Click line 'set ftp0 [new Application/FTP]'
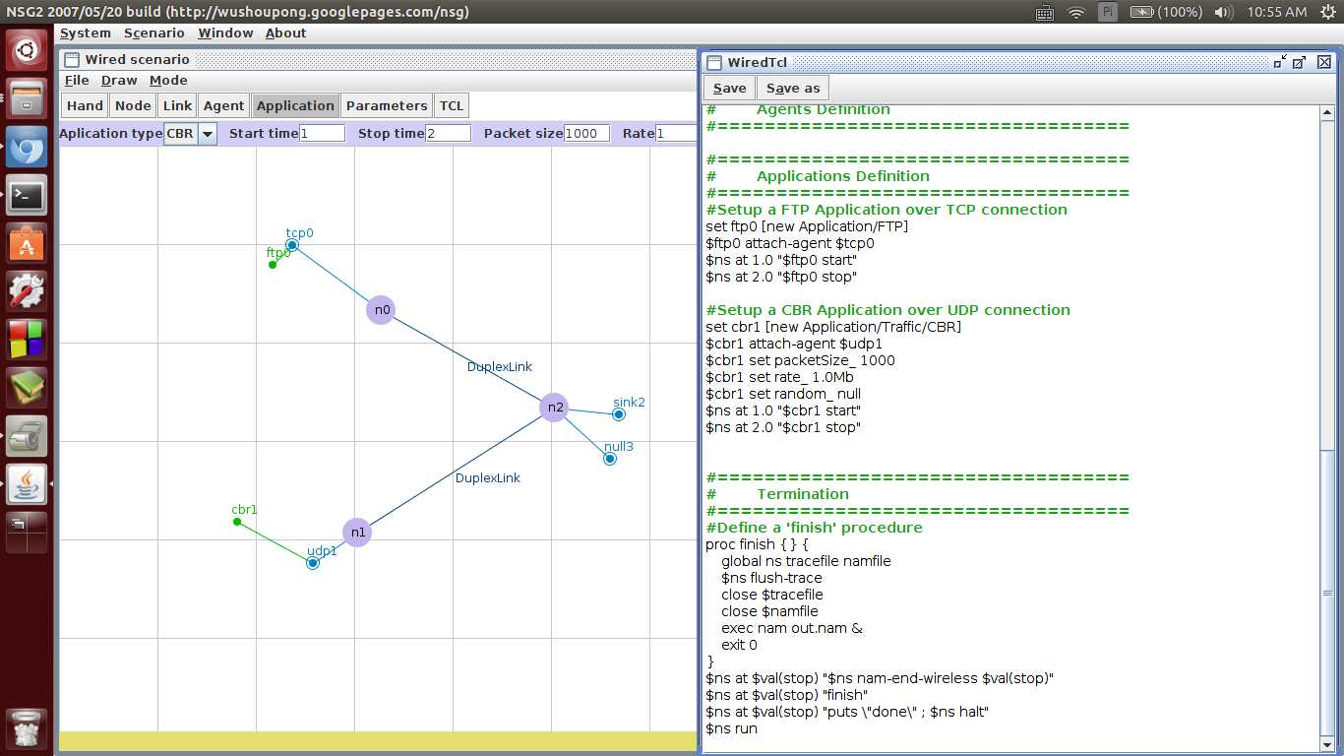 coord(807,226)
